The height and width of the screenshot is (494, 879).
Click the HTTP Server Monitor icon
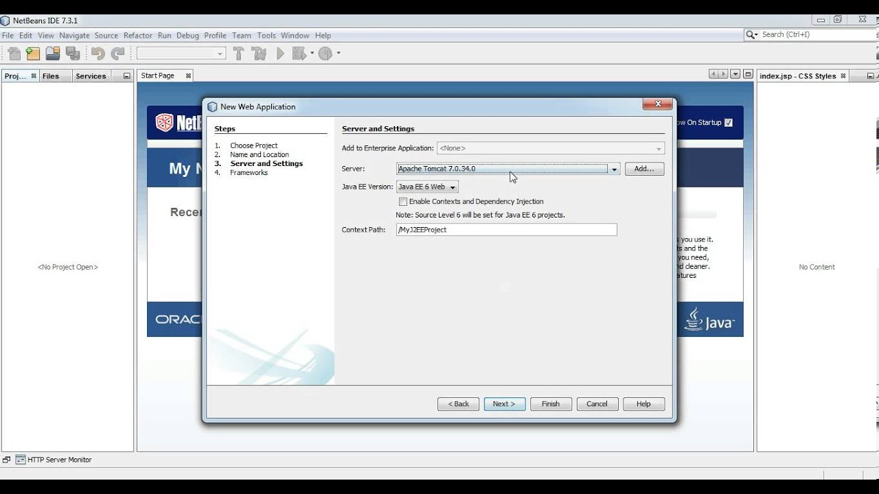21,460
